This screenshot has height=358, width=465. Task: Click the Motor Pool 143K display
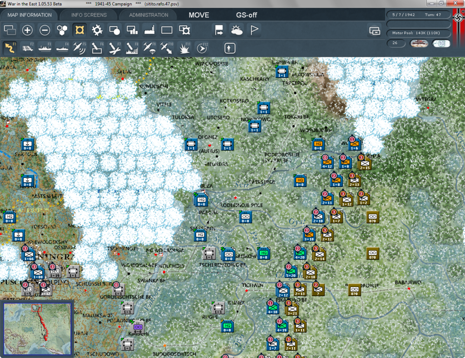[x=418, y=33]
